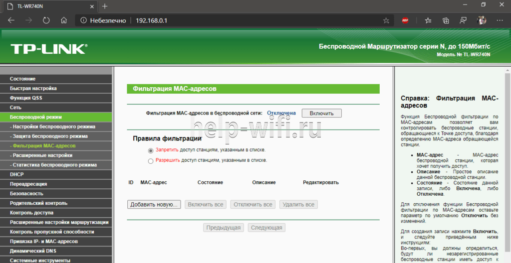Open the browser settings and more menu

(499, 20)
